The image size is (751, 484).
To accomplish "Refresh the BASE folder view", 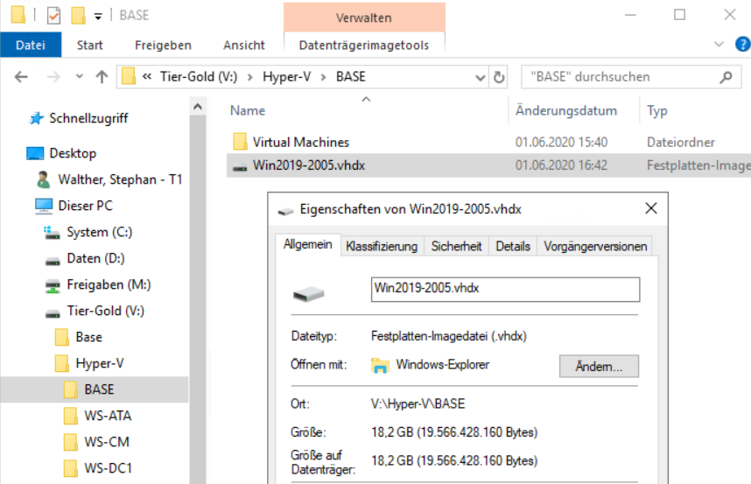I will [x=499, y=77].
